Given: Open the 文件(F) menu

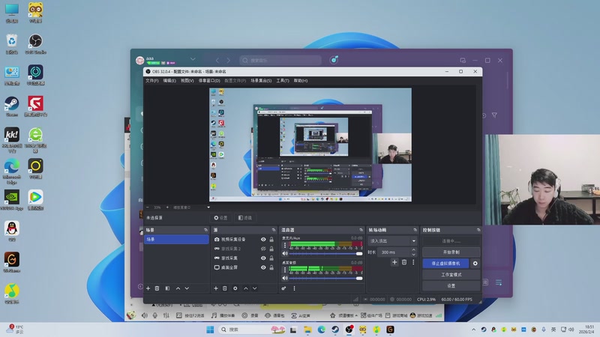Looking at the screenshot, I should coord(151,80).
